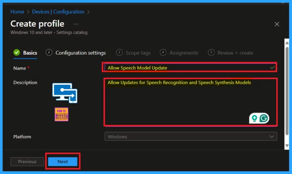Expand the Platform dropdown

(191, 136)
